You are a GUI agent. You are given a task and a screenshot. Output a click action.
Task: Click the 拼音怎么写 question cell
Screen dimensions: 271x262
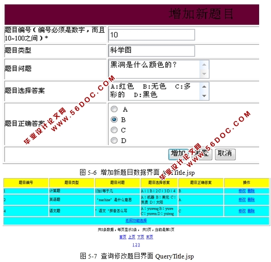tap(117, 211)
